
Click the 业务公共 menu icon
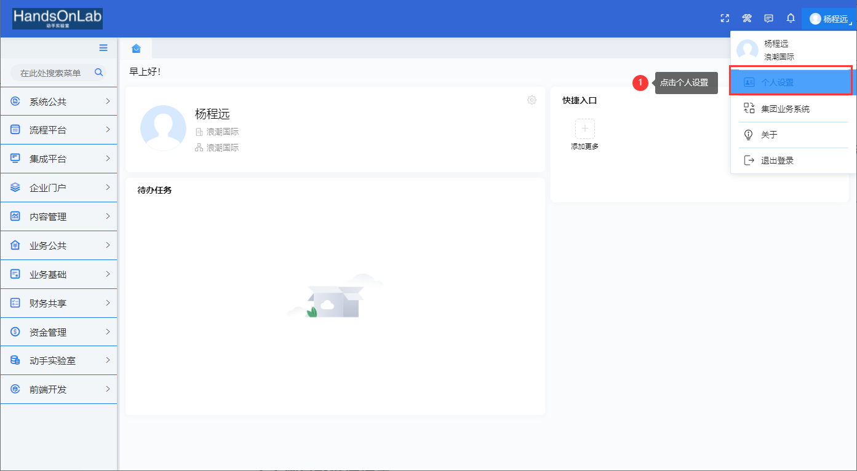pyautogui.click(x=15, y=245)
